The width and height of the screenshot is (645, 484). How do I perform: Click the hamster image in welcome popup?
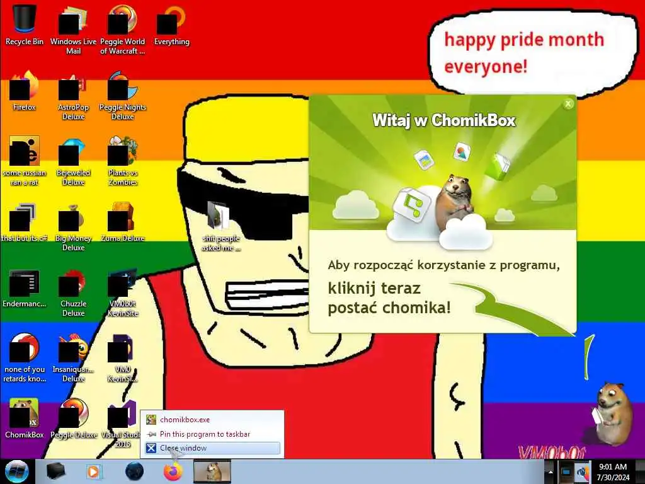coord(456,202)
